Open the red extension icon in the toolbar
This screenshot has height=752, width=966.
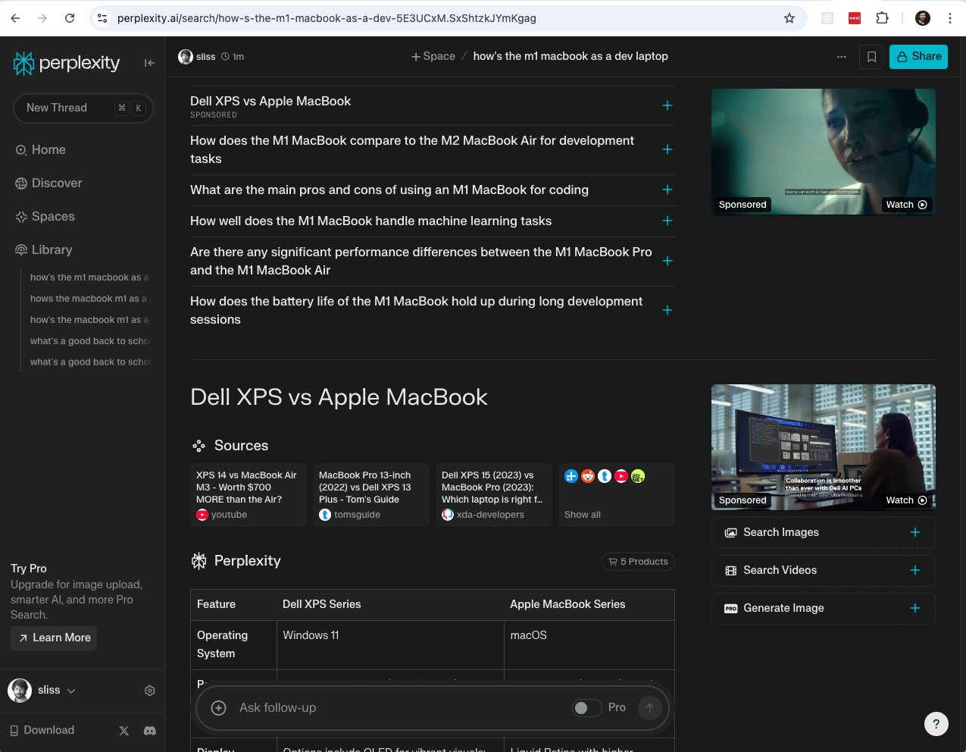(x=855, y=18)
